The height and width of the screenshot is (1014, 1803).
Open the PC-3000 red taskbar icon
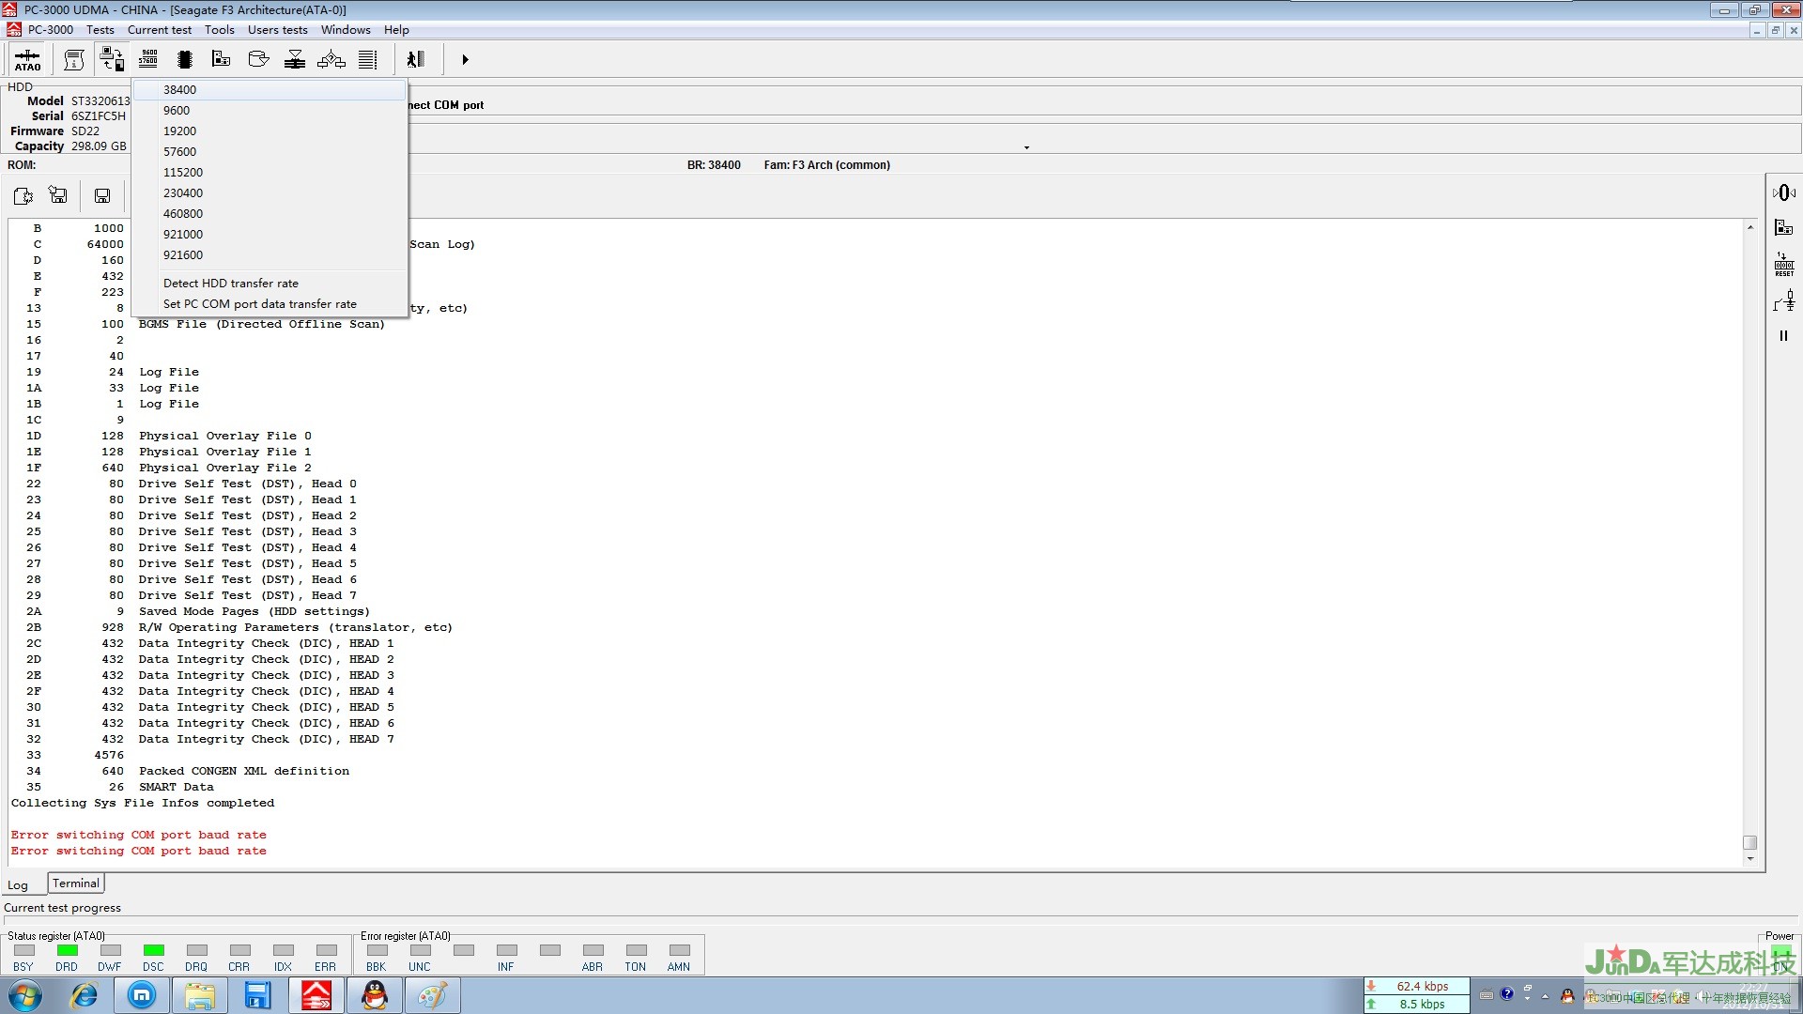point(316,995)
